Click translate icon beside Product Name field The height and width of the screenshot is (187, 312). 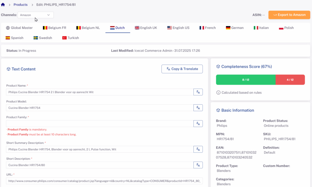coord(198,92)
